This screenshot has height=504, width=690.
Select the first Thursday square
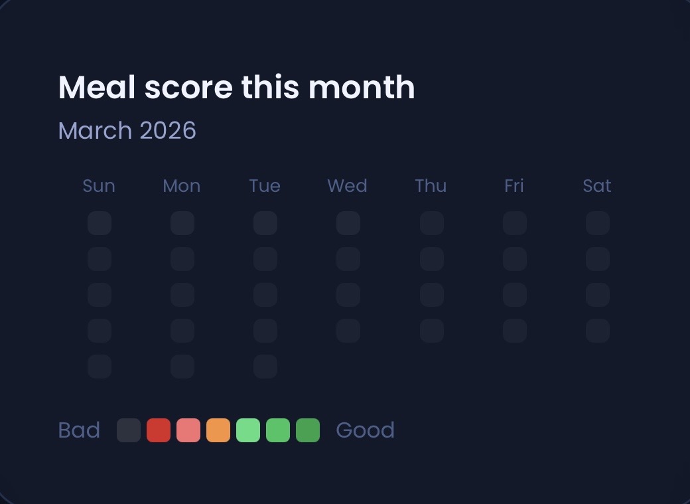(x=431, y=223)
